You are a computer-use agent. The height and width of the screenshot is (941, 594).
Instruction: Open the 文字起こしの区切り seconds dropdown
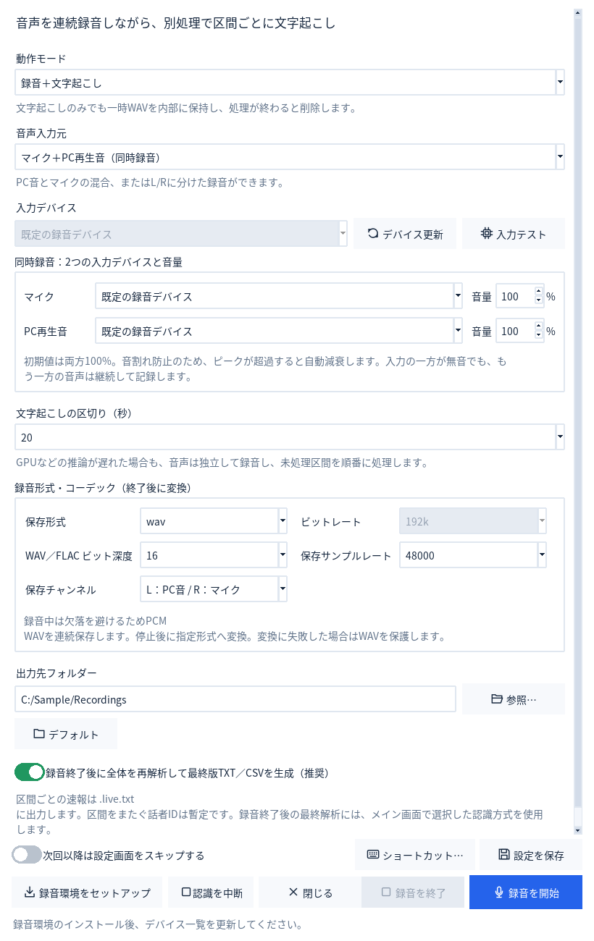tap(560, 437)
